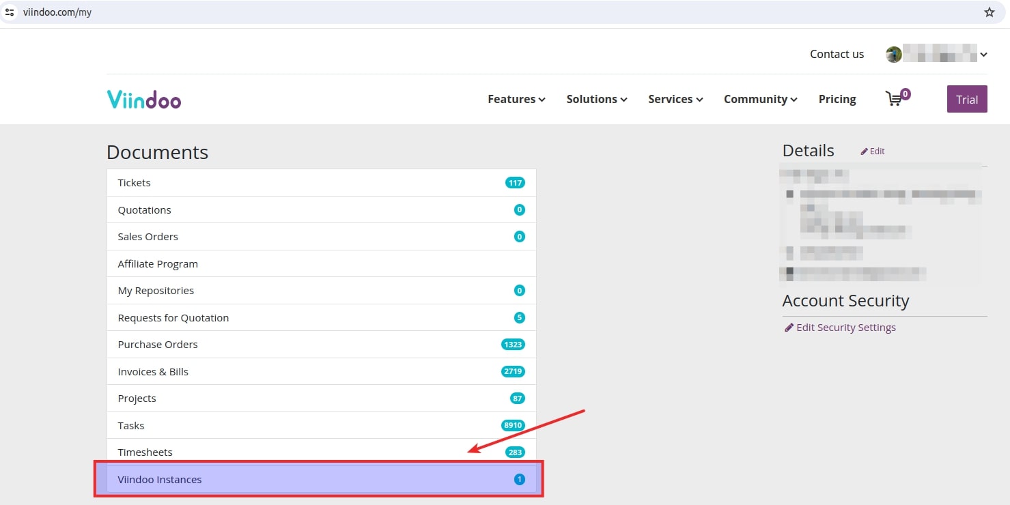Open the Tickets documents
Image resolution: width=1010 pixels, height=505 pixels.
(322, 183)
